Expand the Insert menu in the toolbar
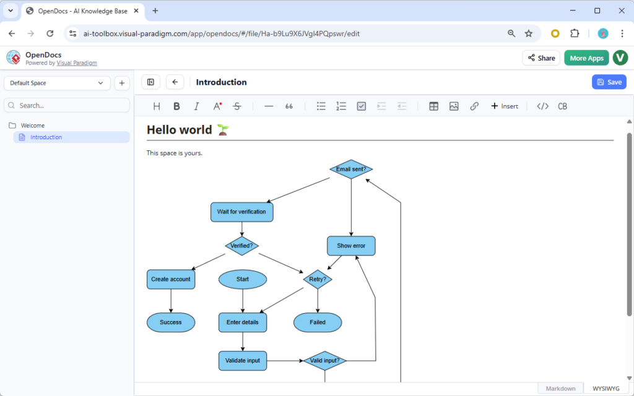This screenshot has height=396, width=634. (505, 106)
